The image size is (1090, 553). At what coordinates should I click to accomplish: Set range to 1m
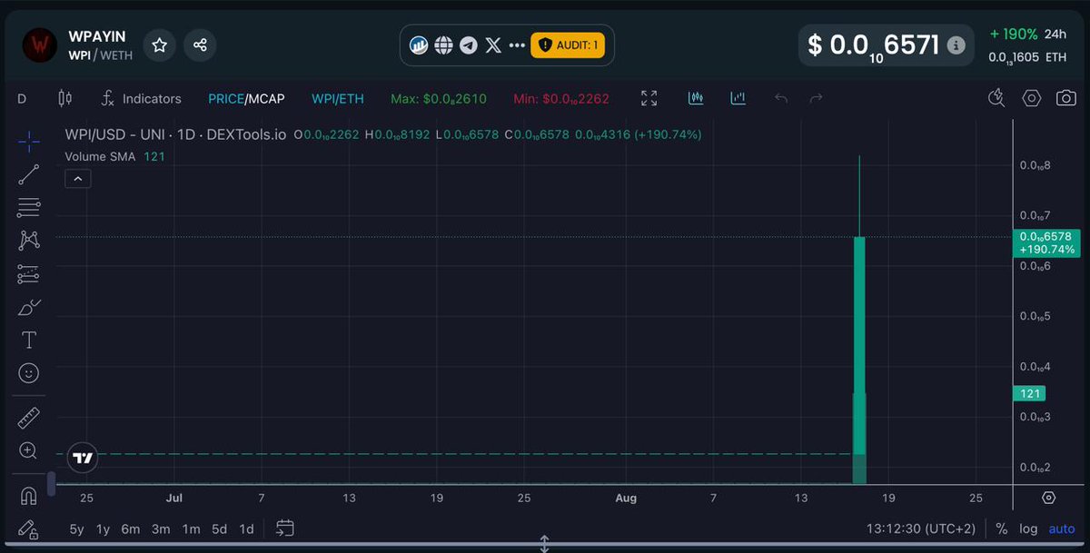coord(191,528)
